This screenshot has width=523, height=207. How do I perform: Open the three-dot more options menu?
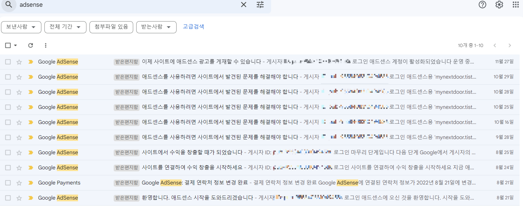(46, 45)
